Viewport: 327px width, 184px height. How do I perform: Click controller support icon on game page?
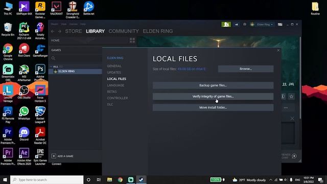291,84
